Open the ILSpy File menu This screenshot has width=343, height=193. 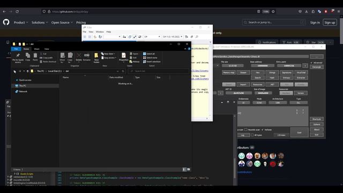click(x=85, y=32)
